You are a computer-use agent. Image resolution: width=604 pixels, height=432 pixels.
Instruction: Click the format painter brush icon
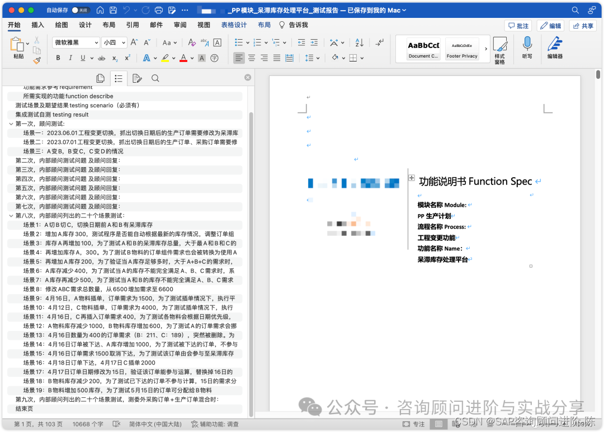click(37, 60)
